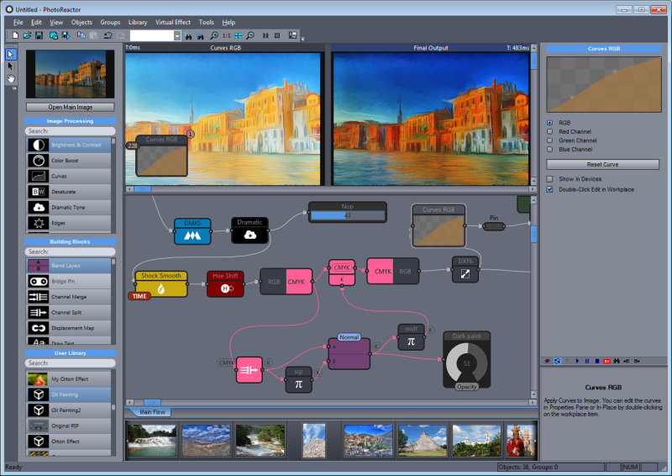Image resolution: width=672 pixels, height=476 pixels.
Task: Uncheck Double-Click Edit in Workplace
Action: pos(550,189)
